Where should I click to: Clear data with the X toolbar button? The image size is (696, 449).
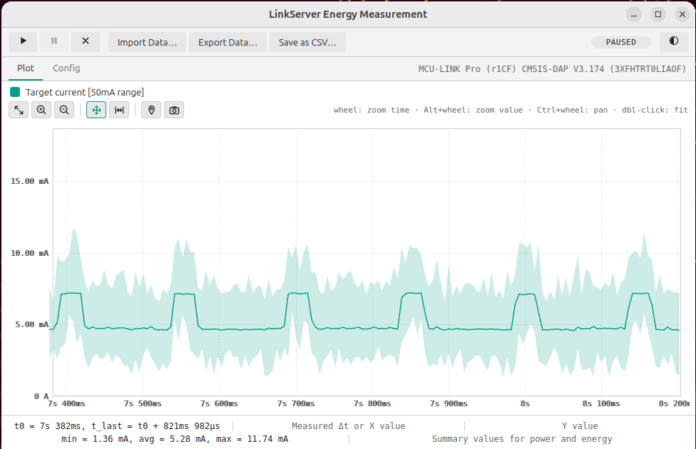click(x=86, y=42)
